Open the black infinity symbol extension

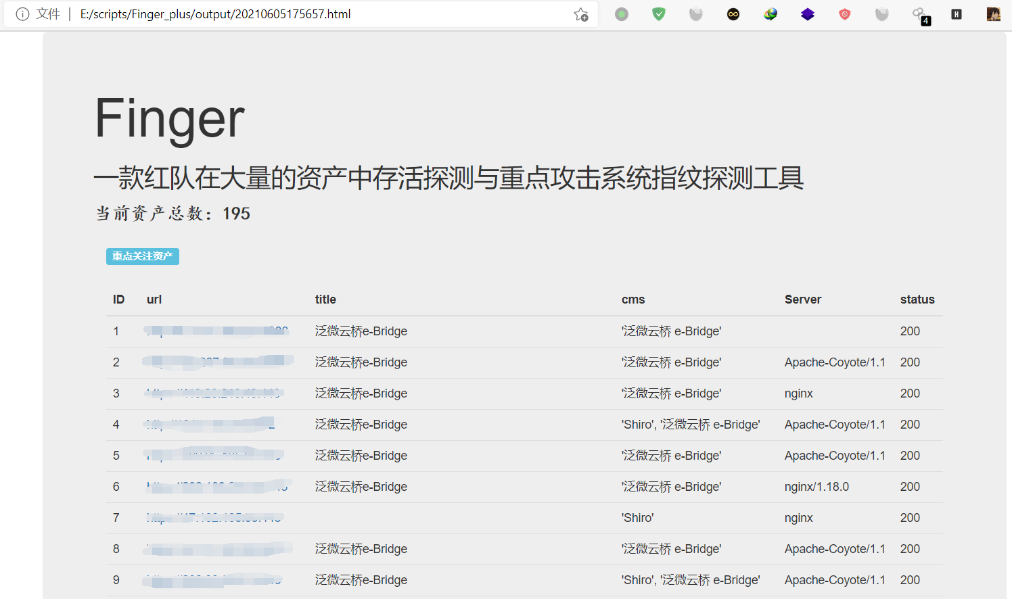tap(733, 14)
